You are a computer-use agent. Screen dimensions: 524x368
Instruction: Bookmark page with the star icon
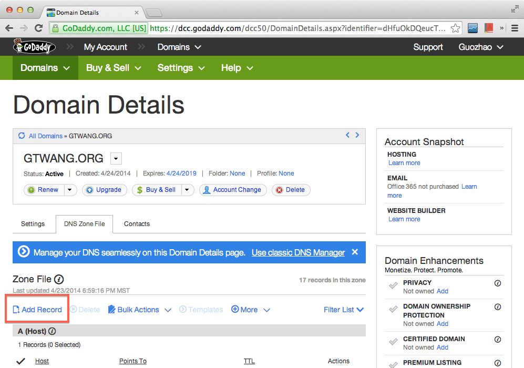coord(456,28)
